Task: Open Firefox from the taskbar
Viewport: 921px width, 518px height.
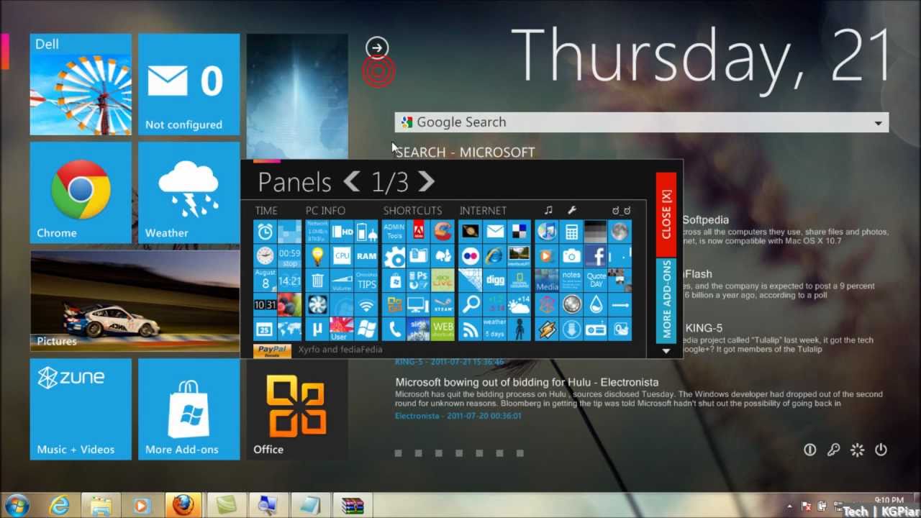Action: pyautogui.click(x=183, y=505)
